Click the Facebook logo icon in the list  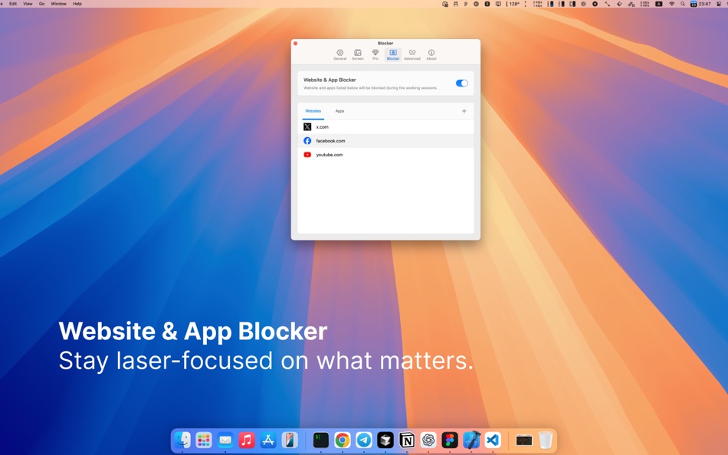pos(307,141)
